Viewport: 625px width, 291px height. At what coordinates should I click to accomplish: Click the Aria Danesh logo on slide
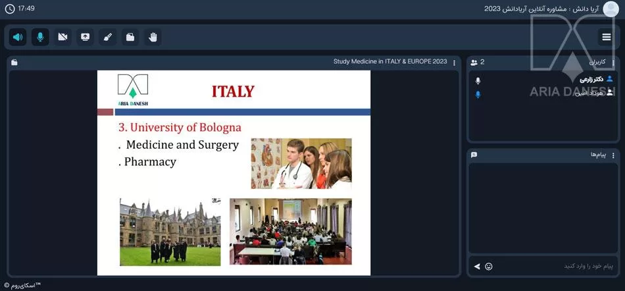coord(133,90)
